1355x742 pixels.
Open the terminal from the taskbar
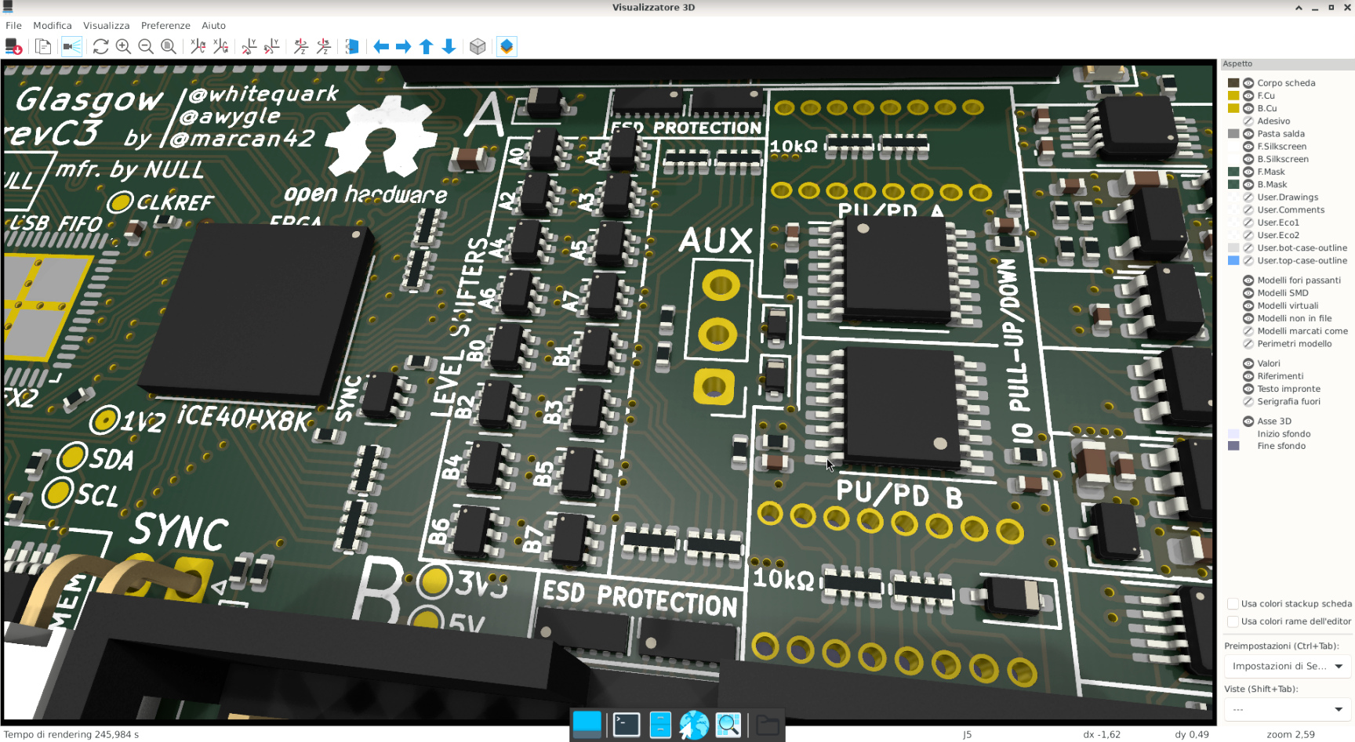coord(627,725)
